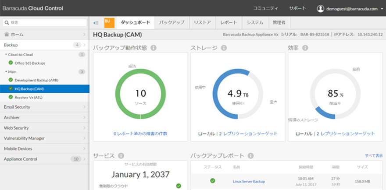Click the green backup status donut chart

coord(140,94)
